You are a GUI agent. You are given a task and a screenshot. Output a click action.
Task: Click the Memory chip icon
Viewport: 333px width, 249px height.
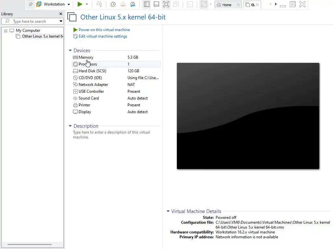coord(75,57)
